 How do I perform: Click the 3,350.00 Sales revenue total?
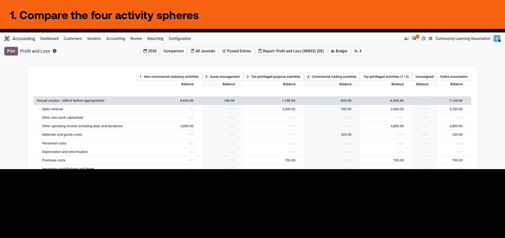pos(456,109)
